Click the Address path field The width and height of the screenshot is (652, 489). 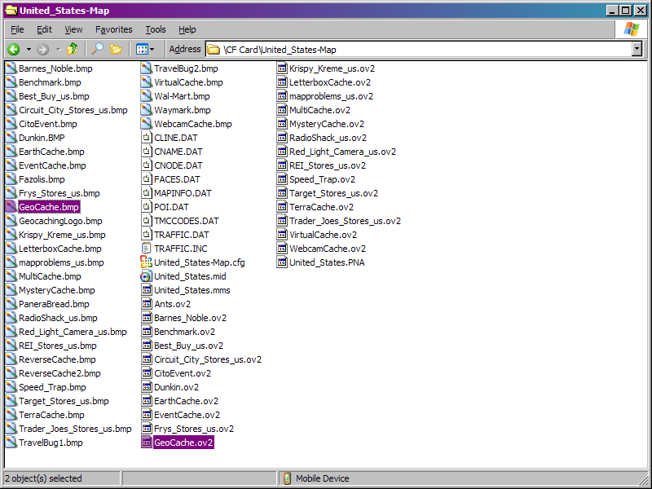(419, 50)
